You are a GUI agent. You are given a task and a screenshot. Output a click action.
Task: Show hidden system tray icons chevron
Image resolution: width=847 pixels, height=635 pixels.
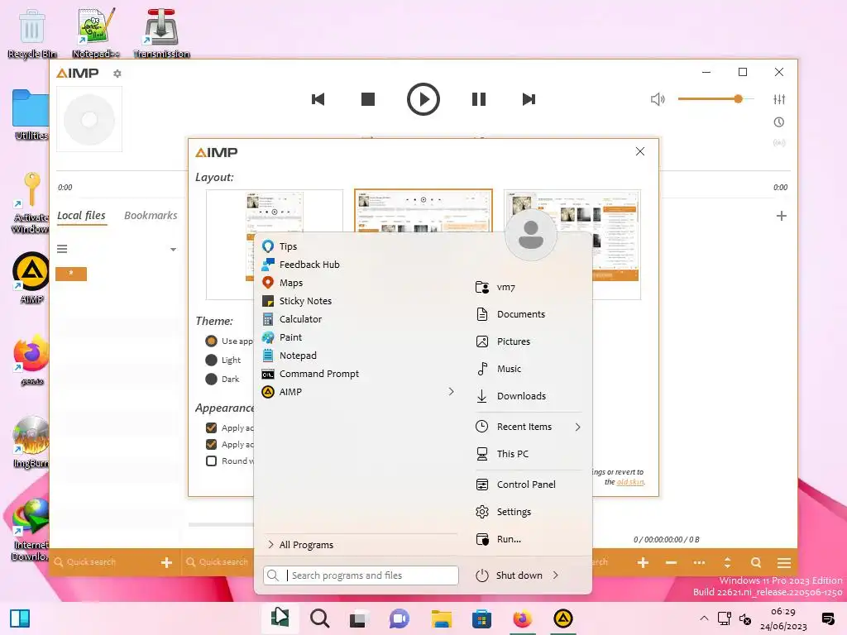tap(704, 618)
